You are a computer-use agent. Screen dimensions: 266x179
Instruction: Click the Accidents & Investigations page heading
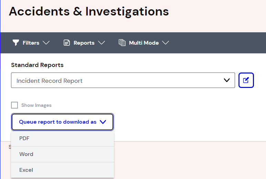tap(89, 12)
